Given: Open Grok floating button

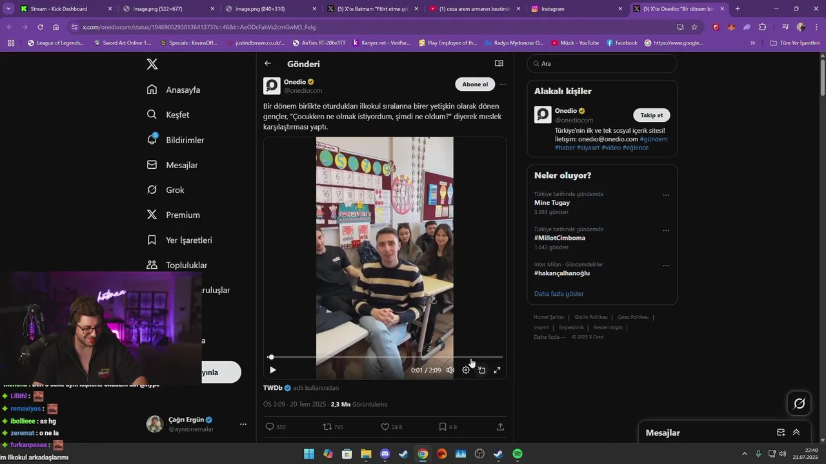Looking at the screenshot, I should pos(799,403).
